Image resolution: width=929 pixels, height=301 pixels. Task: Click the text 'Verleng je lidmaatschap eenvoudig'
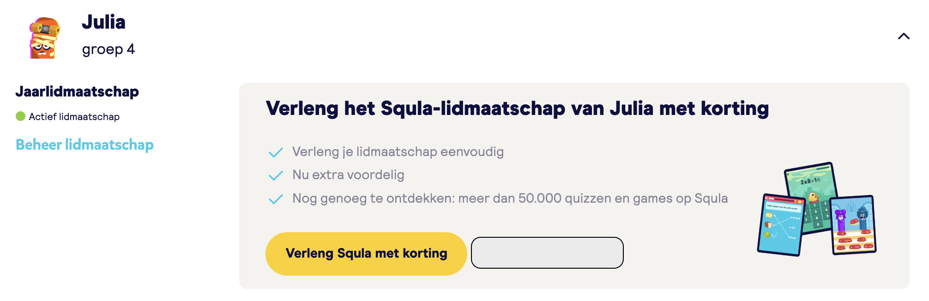click(x=398, y=152)
